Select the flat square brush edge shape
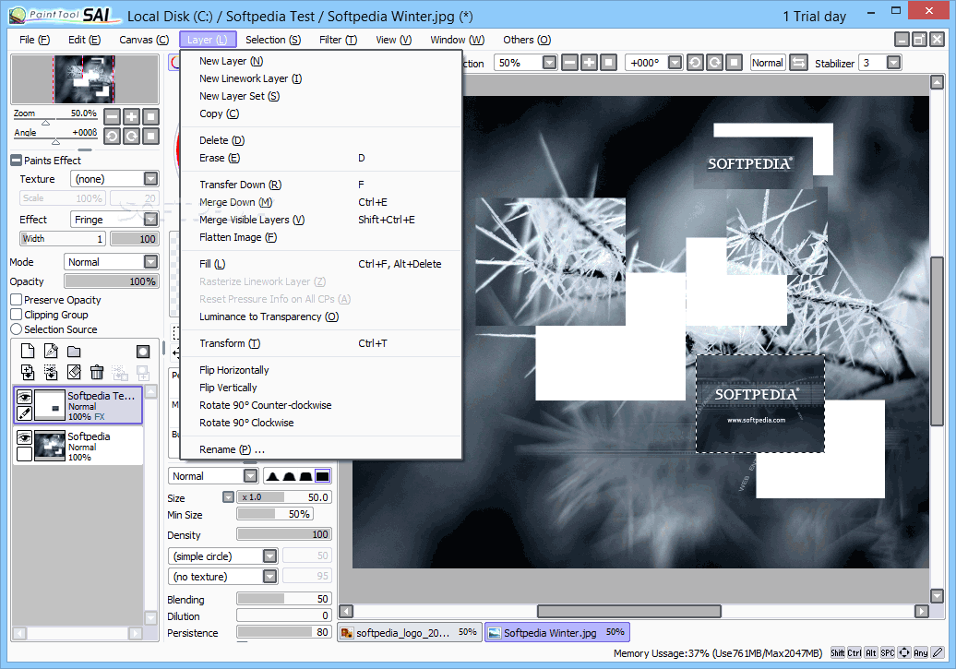Viewport: 956px width, 669px height. point(323,475)
